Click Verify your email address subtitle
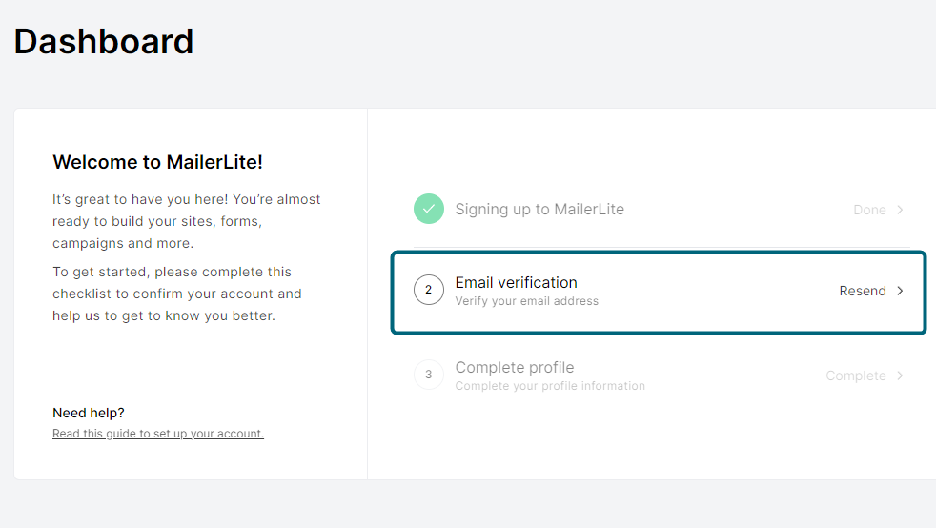 (x=526, y=301)
